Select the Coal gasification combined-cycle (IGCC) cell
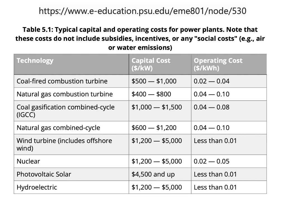283x200 pixels. [x=65, y=111]
